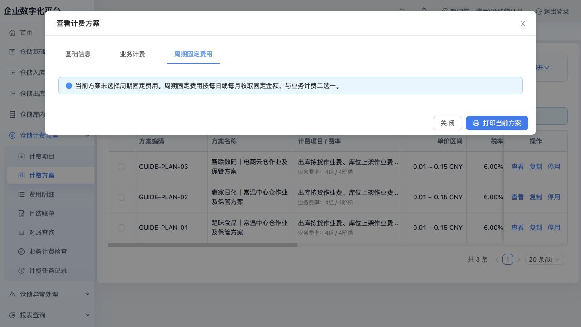Click the 仓储异常处理 warning icon
This screenshot has width=581, height=327.
(12, 294)
